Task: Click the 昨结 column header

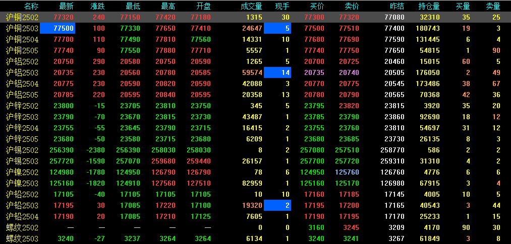Action: point(398,6)
